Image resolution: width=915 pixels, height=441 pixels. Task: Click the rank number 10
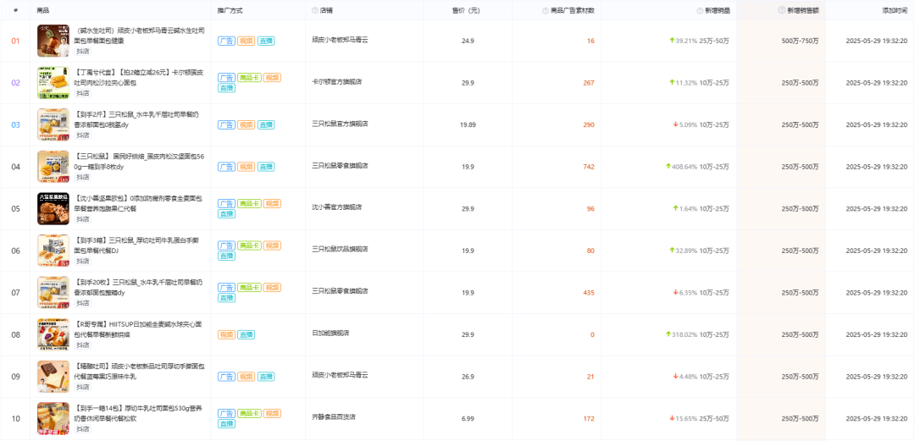click(16, 419)
